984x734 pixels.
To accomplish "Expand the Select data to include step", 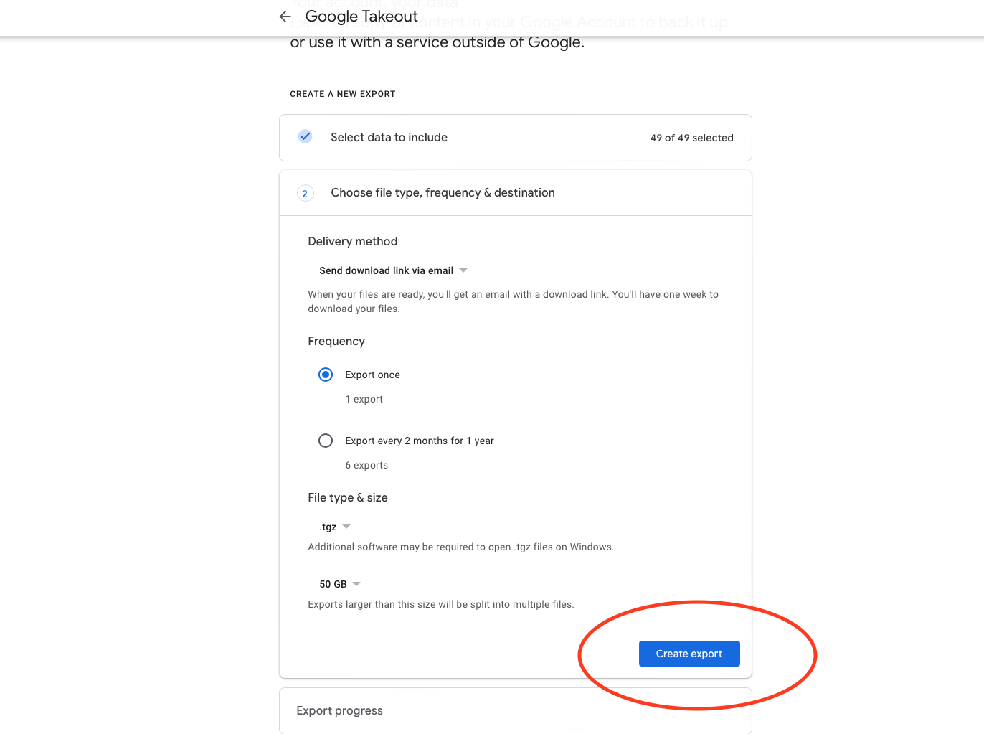I will 389,138.
